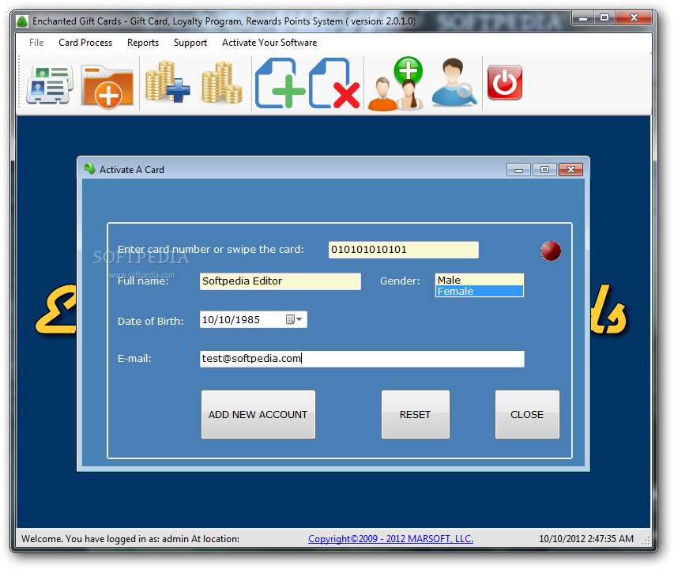Click the Full name input field
The image size is (674, 569).
[x=281, y=281]
